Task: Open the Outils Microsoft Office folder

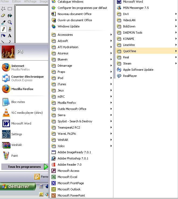Action: tap(81, 109)
